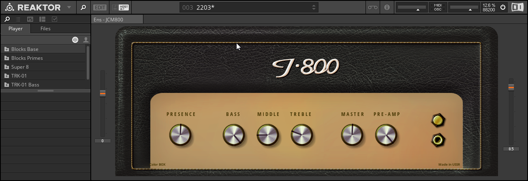Open the snapshots list icon in side pane
Screen dimensions: 528x181
(18, 19)
